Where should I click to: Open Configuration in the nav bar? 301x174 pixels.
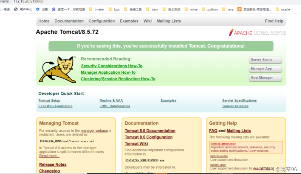102,21
